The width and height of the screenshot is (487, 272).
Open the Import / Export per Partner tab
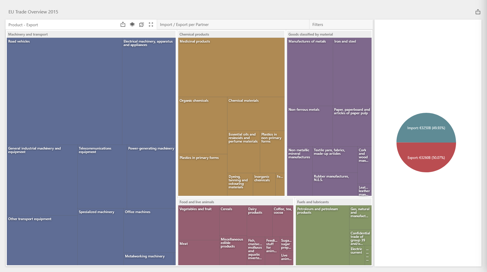[184, 25]
